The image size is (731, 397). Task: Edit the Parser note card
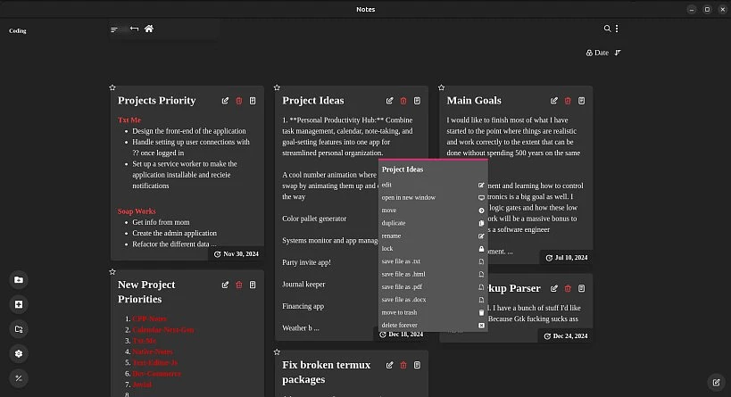point(554,288)
